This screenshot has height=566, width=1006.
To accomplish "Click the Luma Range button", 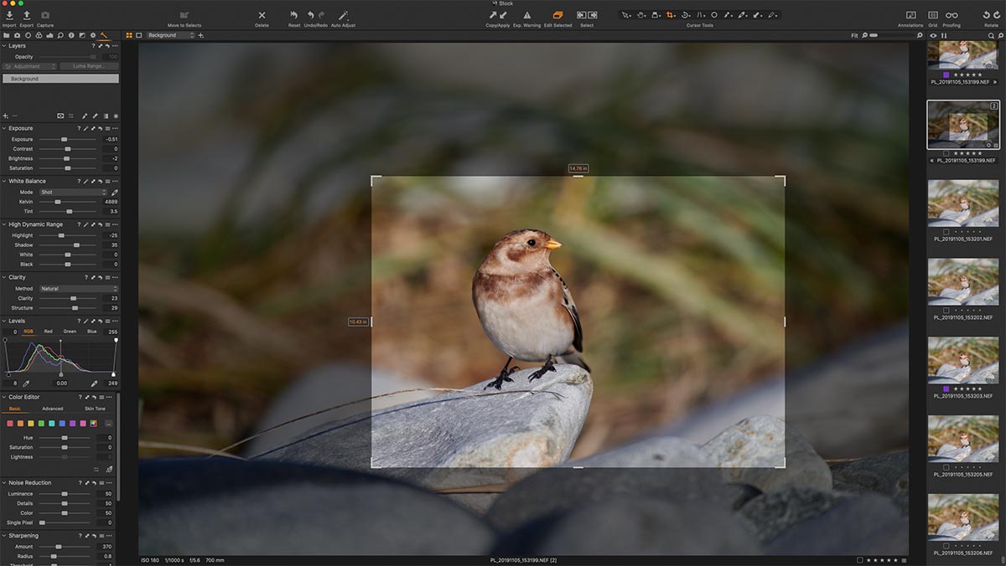I will 89,66.
